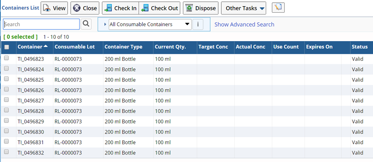
Task: Sort by the Container column header
Action: click(x=33, y=47)
